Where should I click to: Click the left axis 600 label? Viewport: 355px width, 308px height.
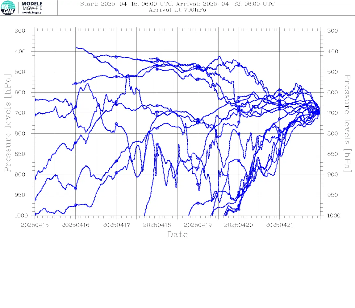point(20,92)
